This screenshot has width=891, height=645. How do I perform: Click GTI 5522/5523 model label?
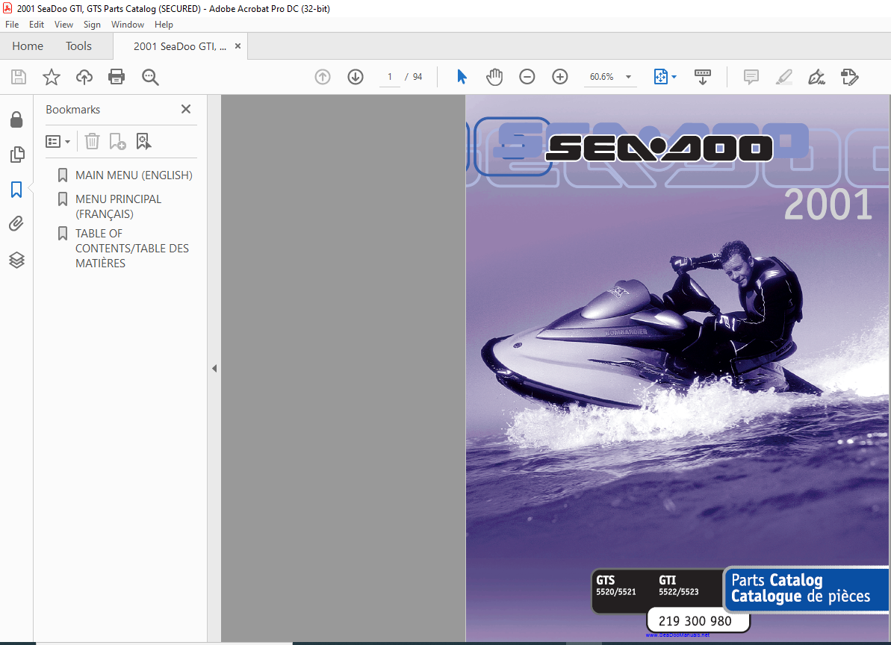click(x=678, y=585)
